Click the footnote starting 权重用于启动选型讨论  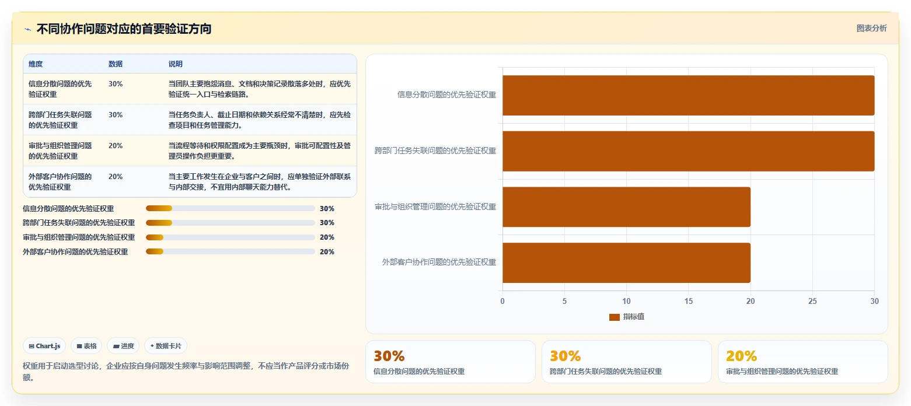[186, 372]
